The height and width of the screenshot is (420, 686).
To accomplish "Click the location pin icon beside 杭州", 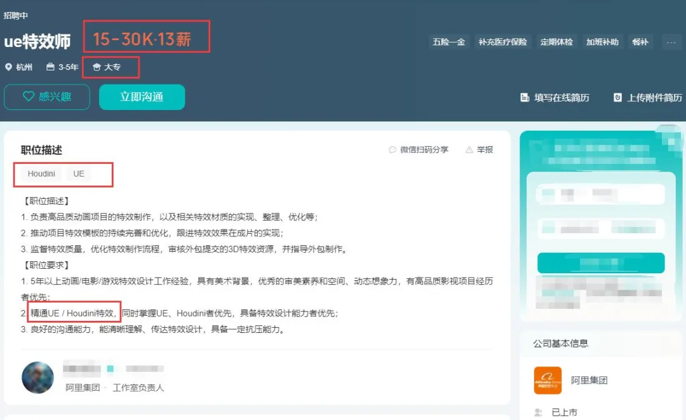I will [x=7, y=67].
